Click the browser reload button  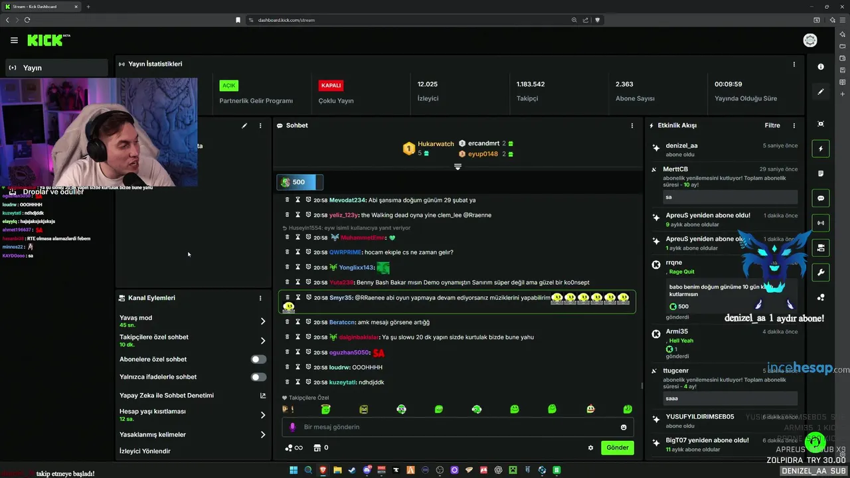(x=27, y=20)
